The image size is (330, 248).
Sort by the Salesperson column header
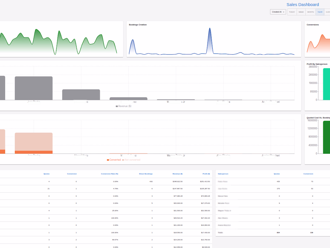tap(223, 174)
